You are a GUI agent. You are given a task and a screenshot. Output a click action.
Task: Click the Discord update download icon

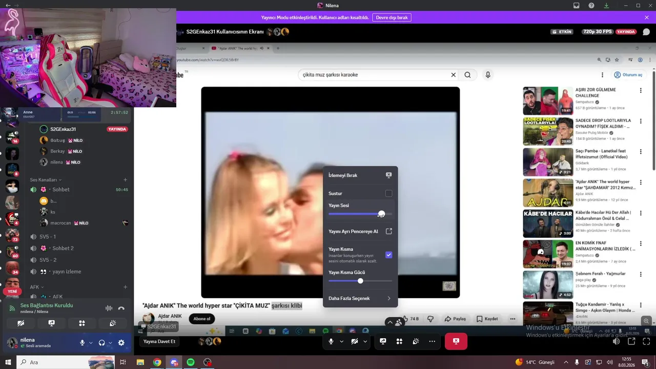point(607,6)
